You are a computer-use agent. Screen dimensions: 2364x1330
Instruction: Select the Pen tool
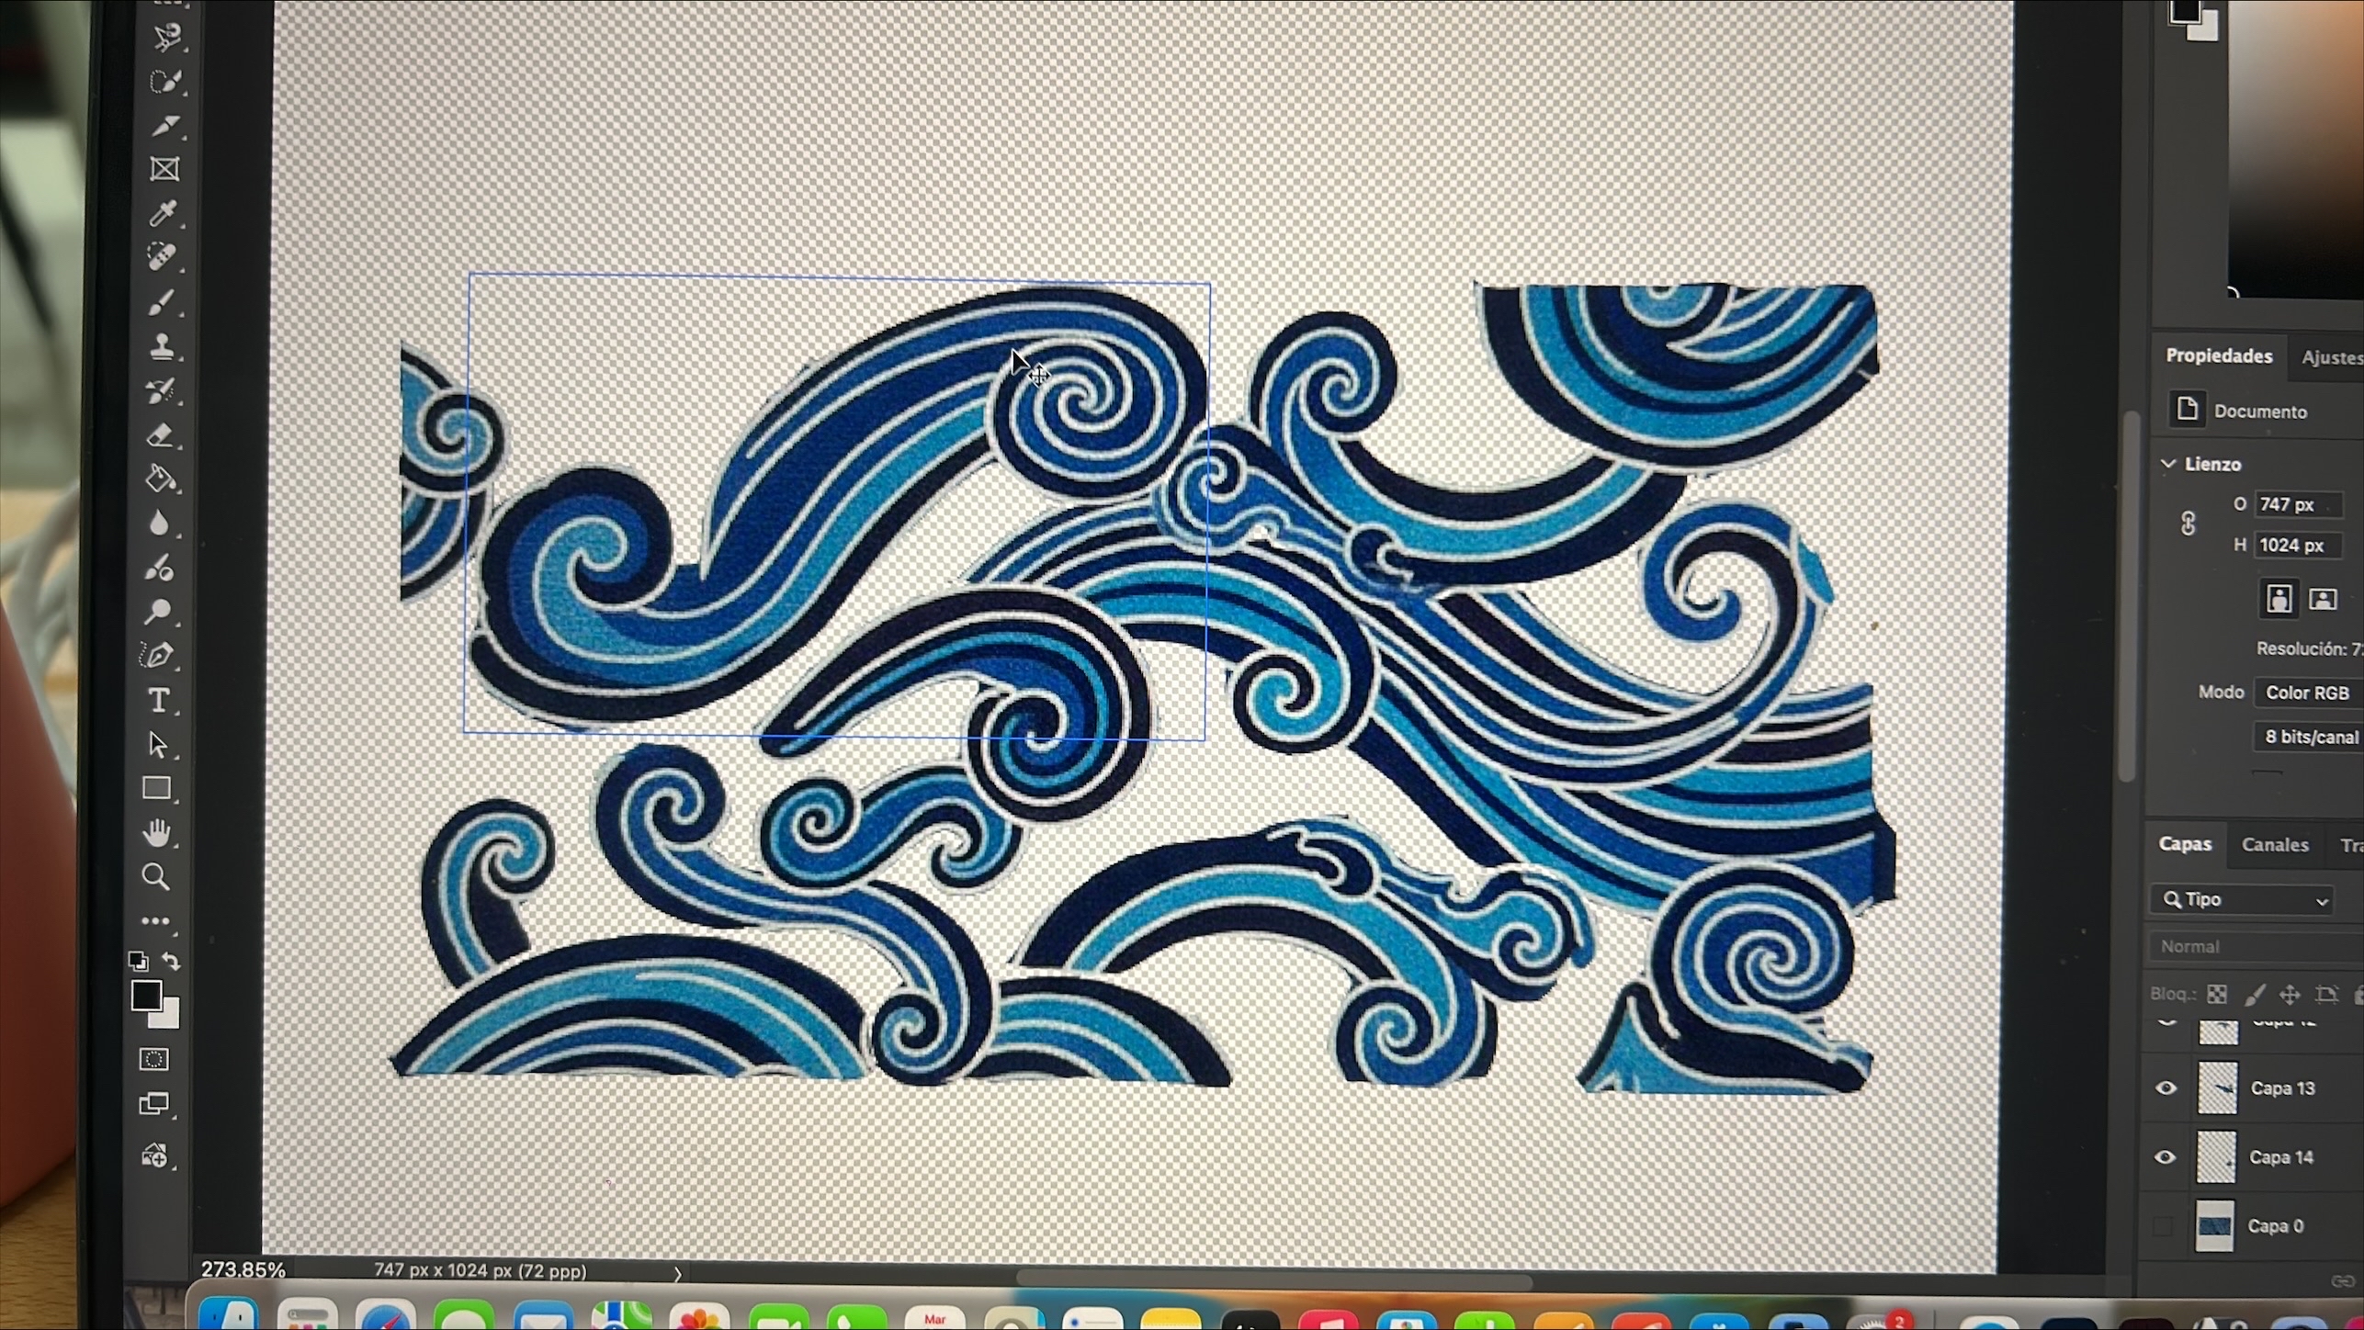158,656
